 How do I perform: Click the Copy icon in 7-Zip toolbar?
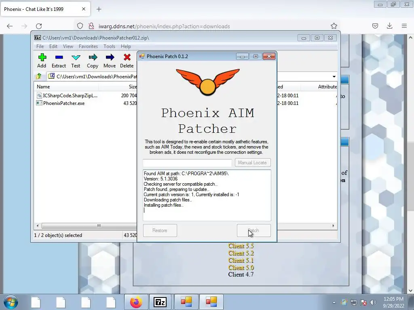(x=93, y=57)
